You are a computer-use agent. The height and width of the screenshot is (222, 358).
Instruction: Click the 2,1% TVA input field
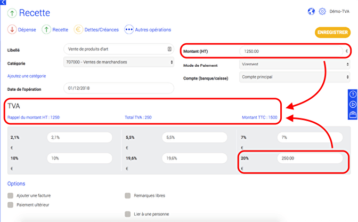click(x=80, y=137)
